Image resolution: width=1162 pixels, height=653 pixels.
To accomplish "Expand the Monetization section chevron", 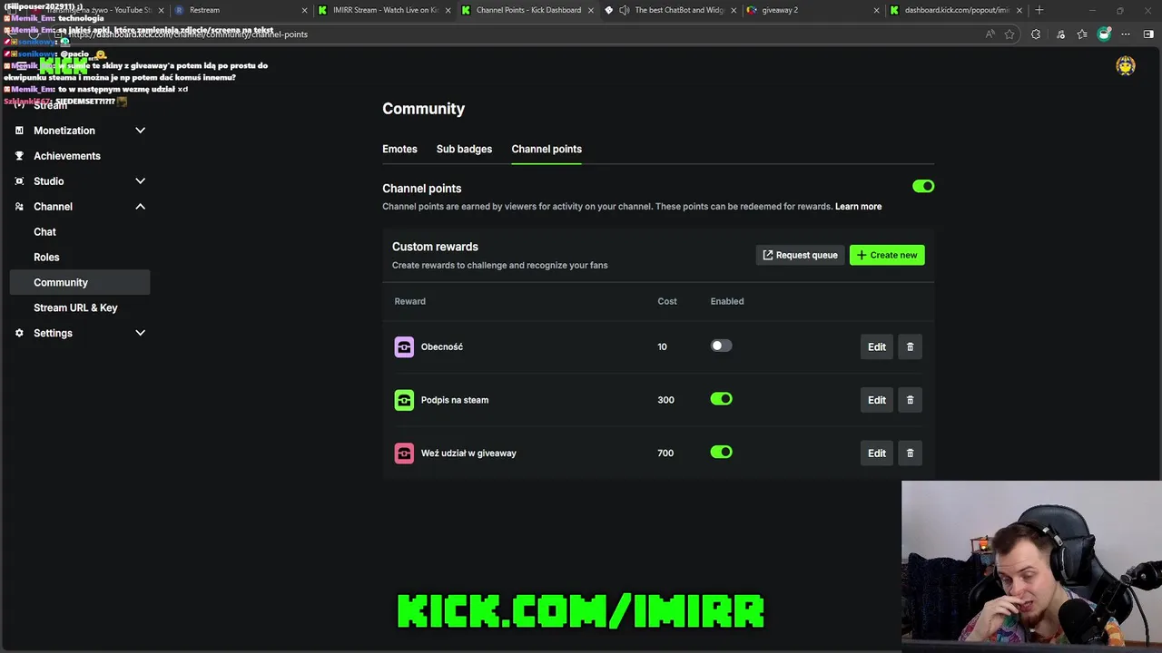I will (140, 131).
